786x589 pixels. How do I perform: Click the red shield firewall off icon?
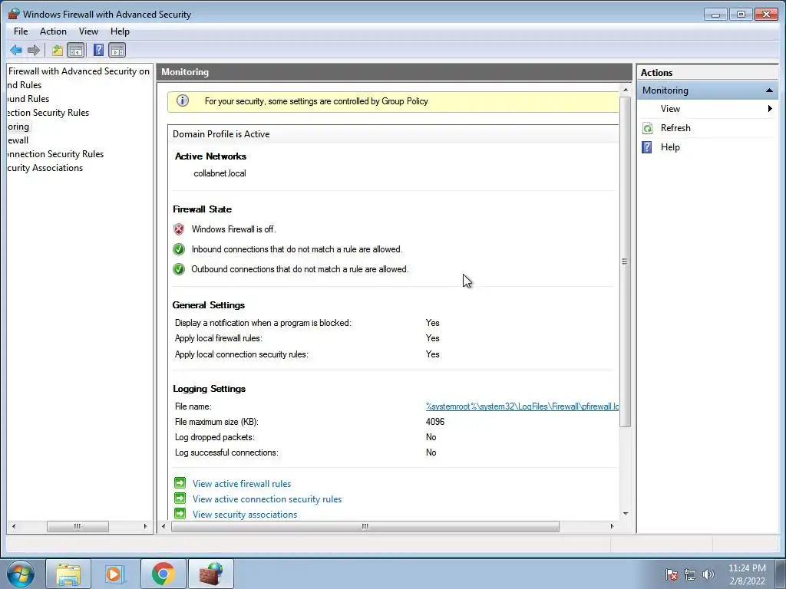tap(179, 229)
